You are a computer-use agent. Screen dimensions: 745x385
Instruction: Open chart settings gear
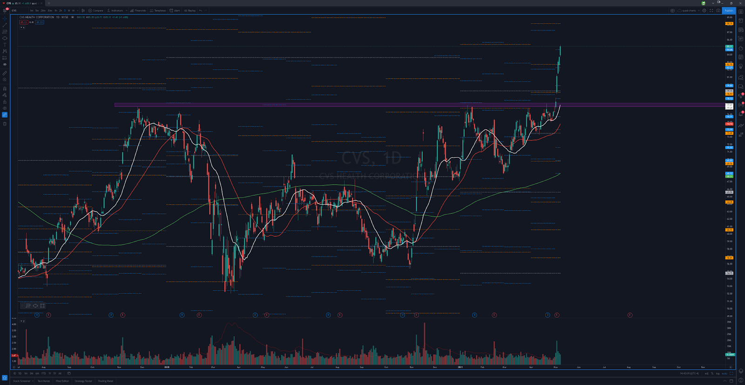point(704,11)
